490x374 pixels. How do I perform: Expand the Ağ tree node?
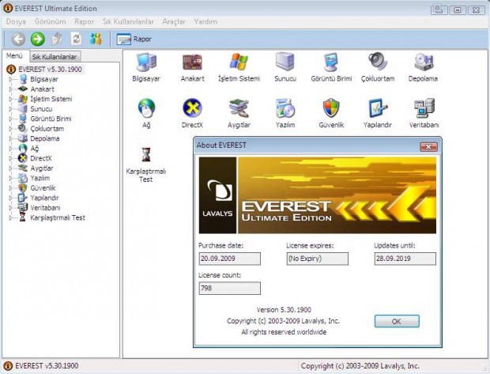(10, 149)
